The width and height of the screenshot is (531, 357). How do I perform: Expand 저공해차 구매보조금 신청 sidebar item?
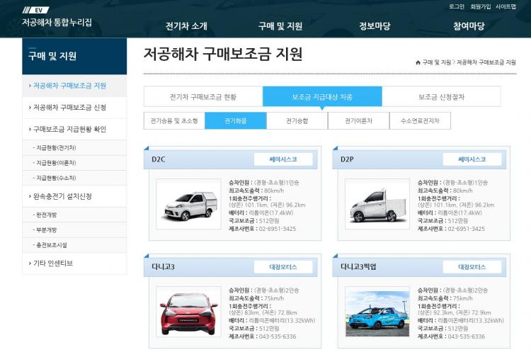click(74, 108)
